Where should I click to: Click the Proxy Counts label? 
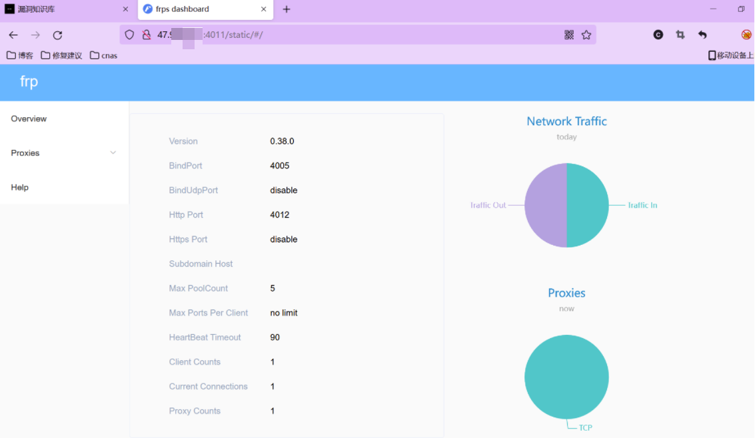195,411
